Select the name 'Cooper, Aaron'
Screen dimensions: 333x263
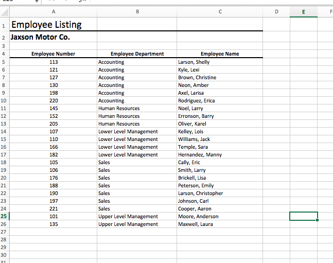195,208
